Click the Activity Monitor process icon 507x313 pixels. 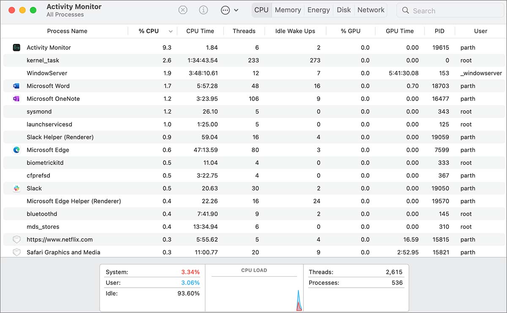pyautogui.click(x=16, y=48)
